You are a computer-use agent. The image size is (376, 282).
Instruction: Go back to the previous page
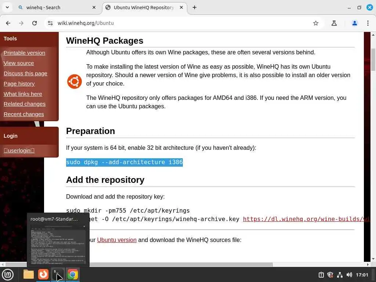tap(8, 23)
